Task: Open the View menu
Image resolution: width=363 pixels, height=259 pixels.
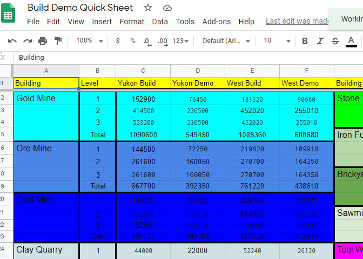Action: 76,22
